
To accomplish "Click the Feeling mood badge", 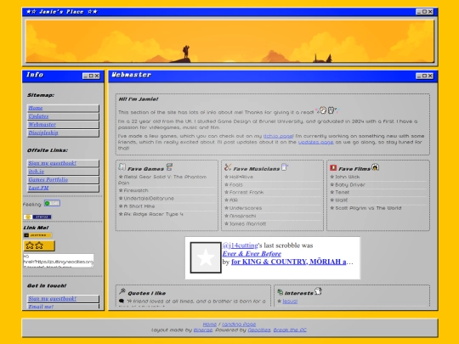I will tap(52, 203).
